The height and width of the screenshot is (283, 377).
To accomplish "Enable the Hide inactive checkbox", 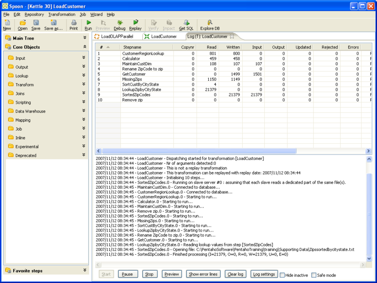I will [x=282, y=275].
